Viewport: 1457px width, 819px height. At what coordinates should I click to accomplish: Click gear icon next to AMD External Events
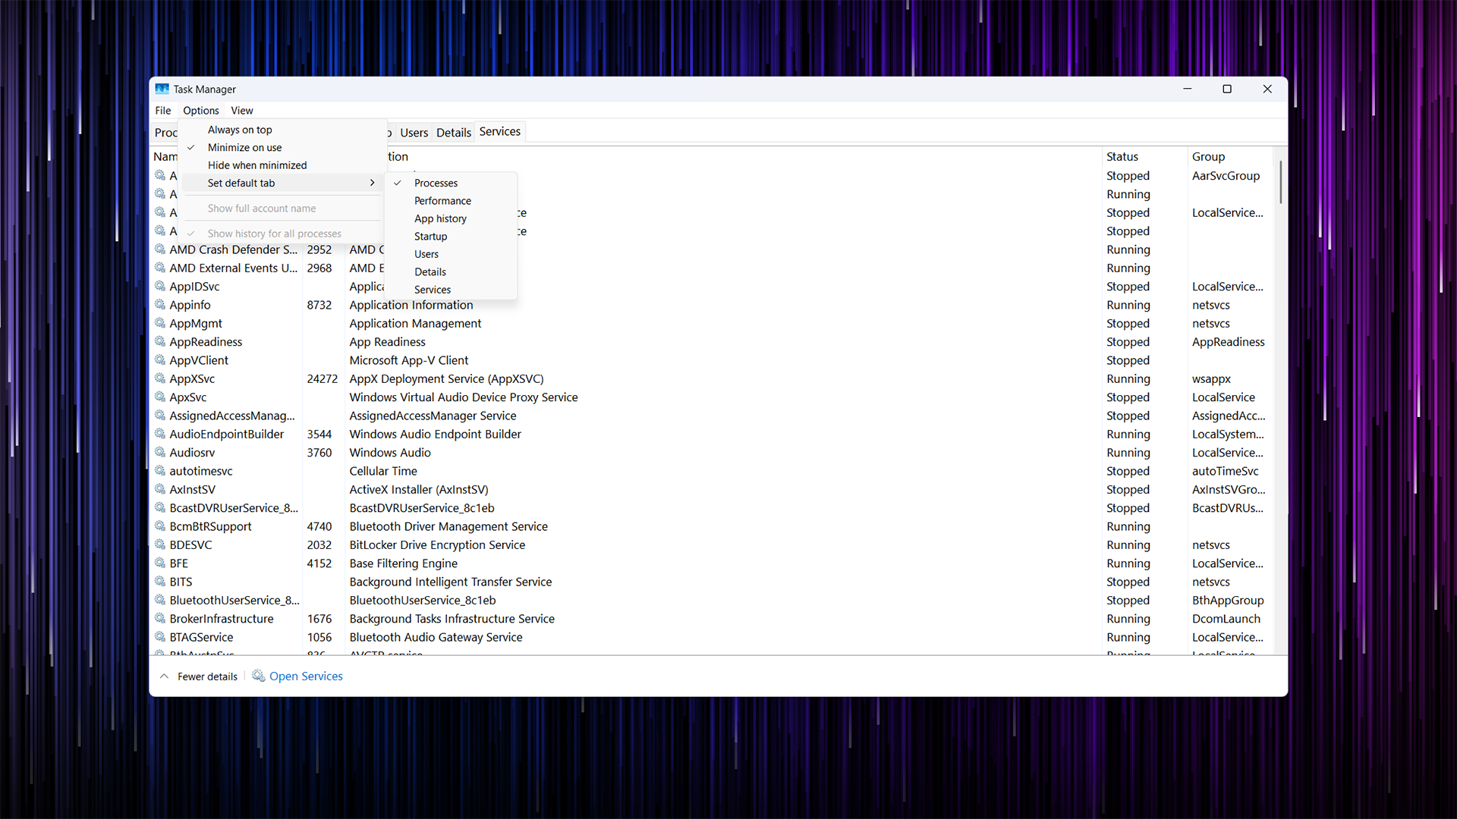pyautogui.click(x=160, y=267)
